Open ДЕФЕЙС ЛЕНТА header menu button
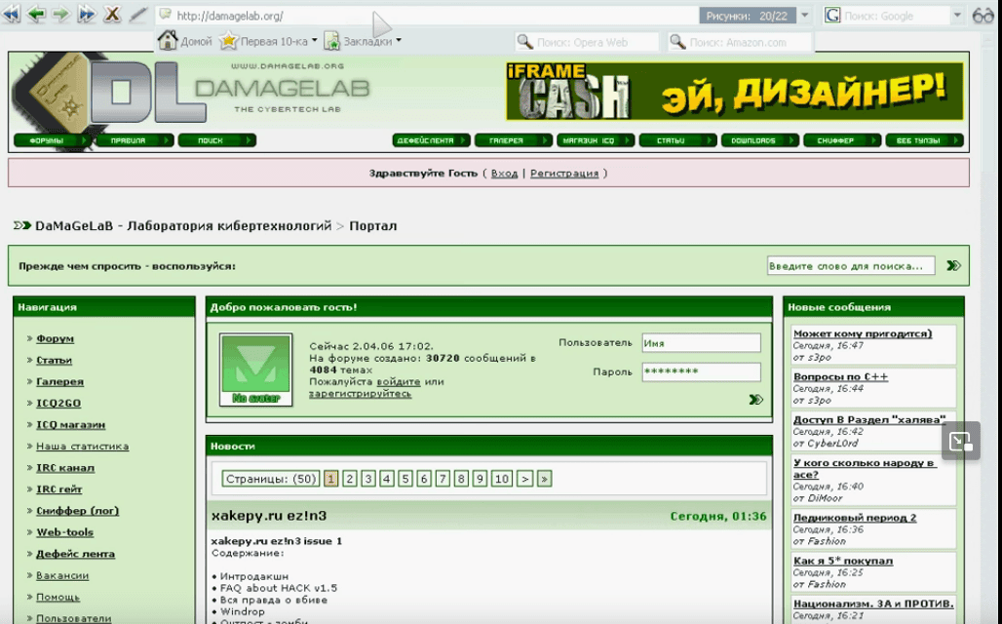Viewport: 1002px width, 624px height. [x=432, y=140]
